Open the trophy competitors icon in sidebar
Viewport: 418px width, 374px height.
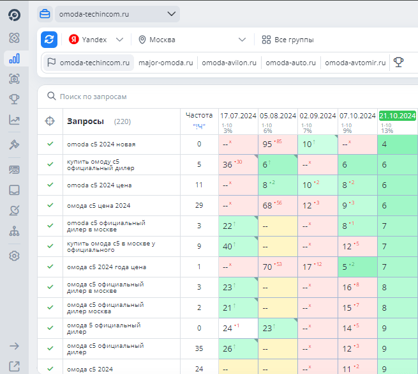pyautogui.click(x=15, y=99)
